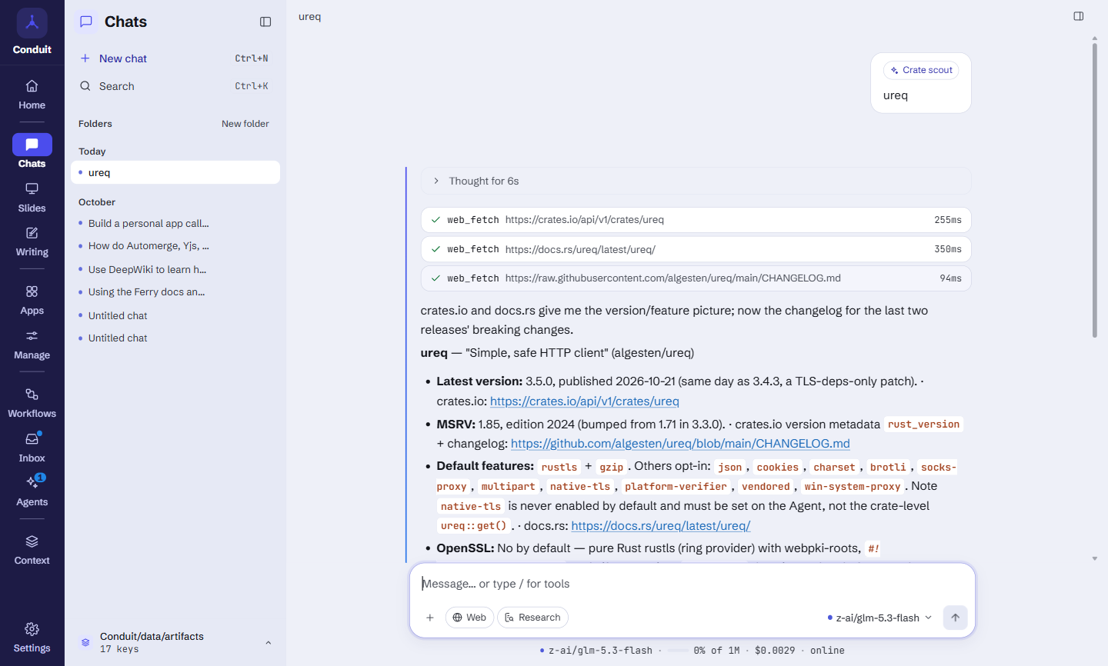The width and height of the screenshot is (1108, 666).
Task: Toggle Web search for the message
Action: tap(469, 618)
